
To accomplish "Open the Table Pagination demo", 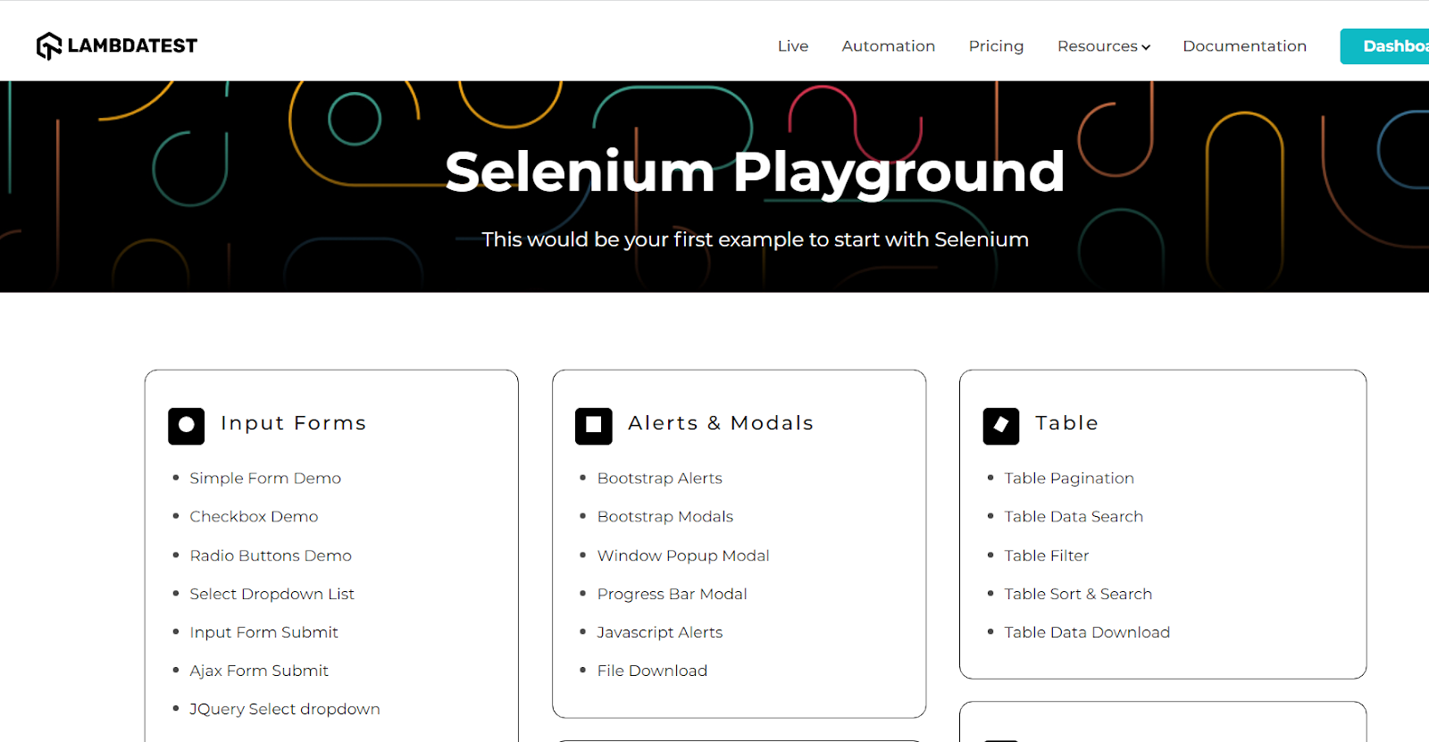I will pyautogui.click(x=1068, y=478).
